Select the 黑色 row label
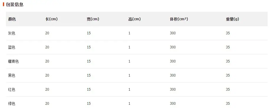 (x=12, y=75)
